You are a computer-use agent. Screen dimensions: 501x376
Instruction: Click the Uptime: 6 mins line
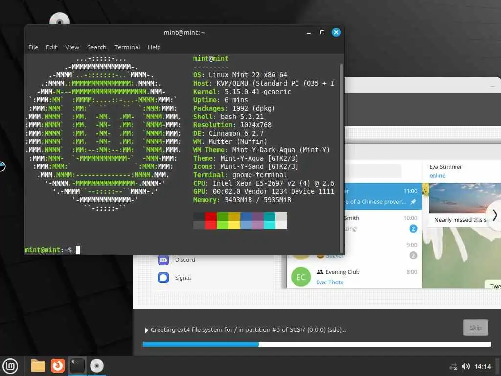pos(221,100)
